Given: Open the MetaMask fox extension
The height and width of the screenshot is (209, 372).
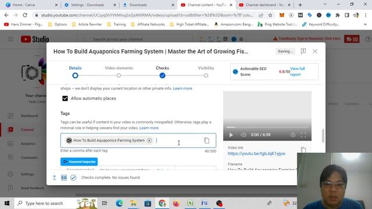Looking at the screenshot, I should click(282, 15).
